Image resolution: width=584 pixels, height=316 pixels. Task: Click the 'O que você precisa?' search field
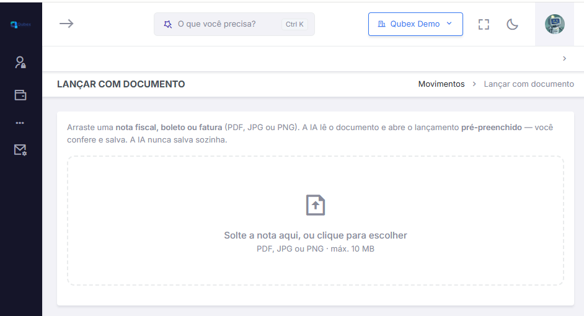234,24
